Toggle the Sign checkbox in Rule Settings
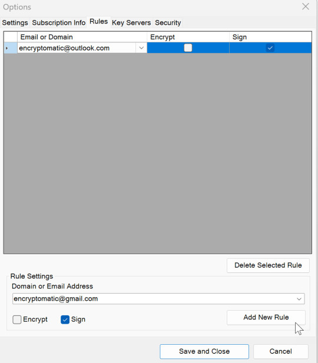Screen dimensions: 318x363 coord(65,319)
